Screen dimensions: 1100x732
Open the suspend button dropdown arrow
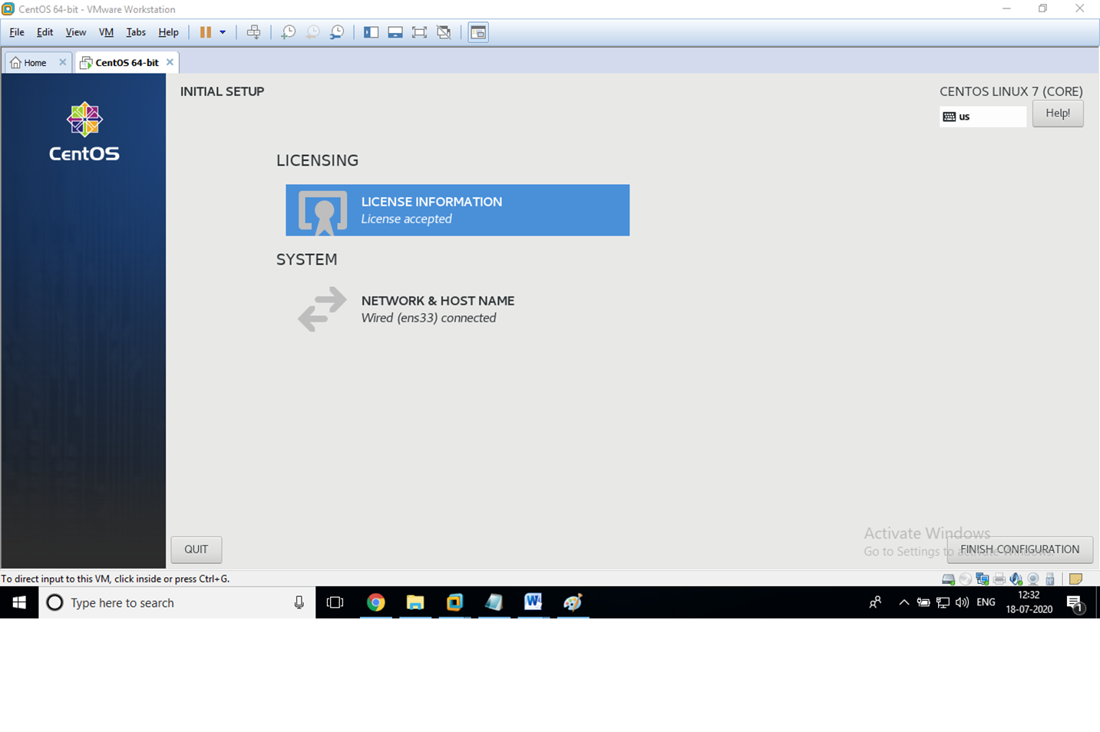(x=223, y=32)
